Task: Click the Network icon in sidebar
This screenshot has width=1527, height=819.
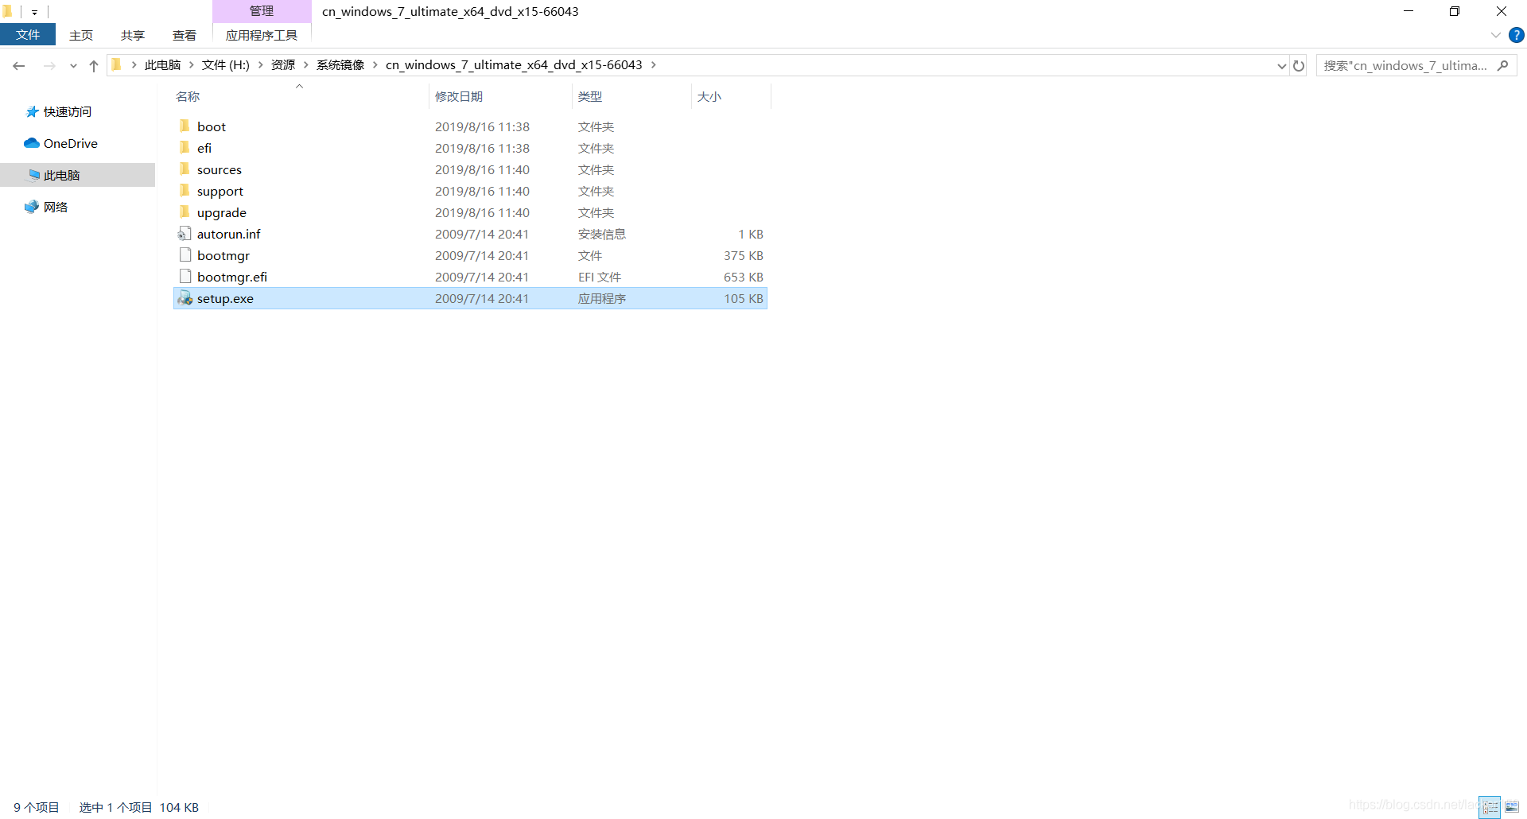Action: tap(32, 207)
